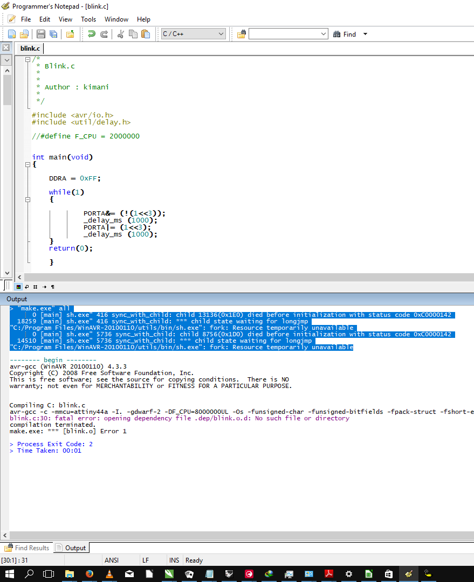Image resolution: width=474 pixels, height=582 pixels.
Task: Click the blink.c:30 fatal error line
Action: (x=180, y=418)
